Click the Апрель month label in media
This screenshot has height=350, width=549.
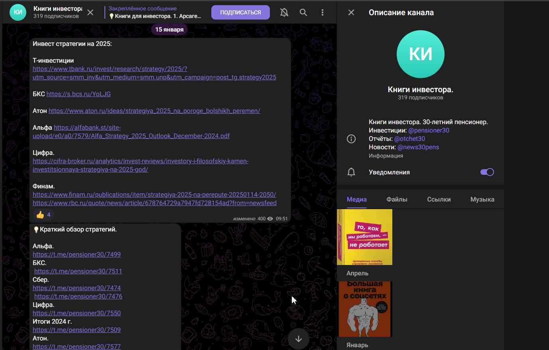[357, 273]
